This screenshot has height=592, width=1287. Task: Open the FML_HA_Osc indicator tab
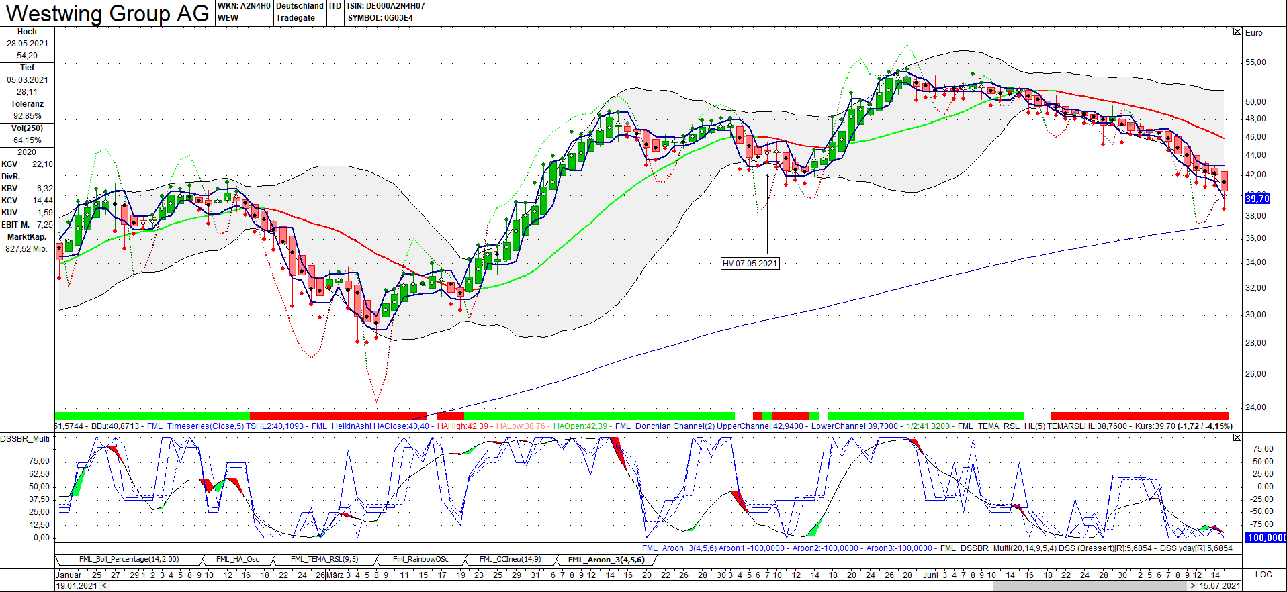click(x=238, y=560)
